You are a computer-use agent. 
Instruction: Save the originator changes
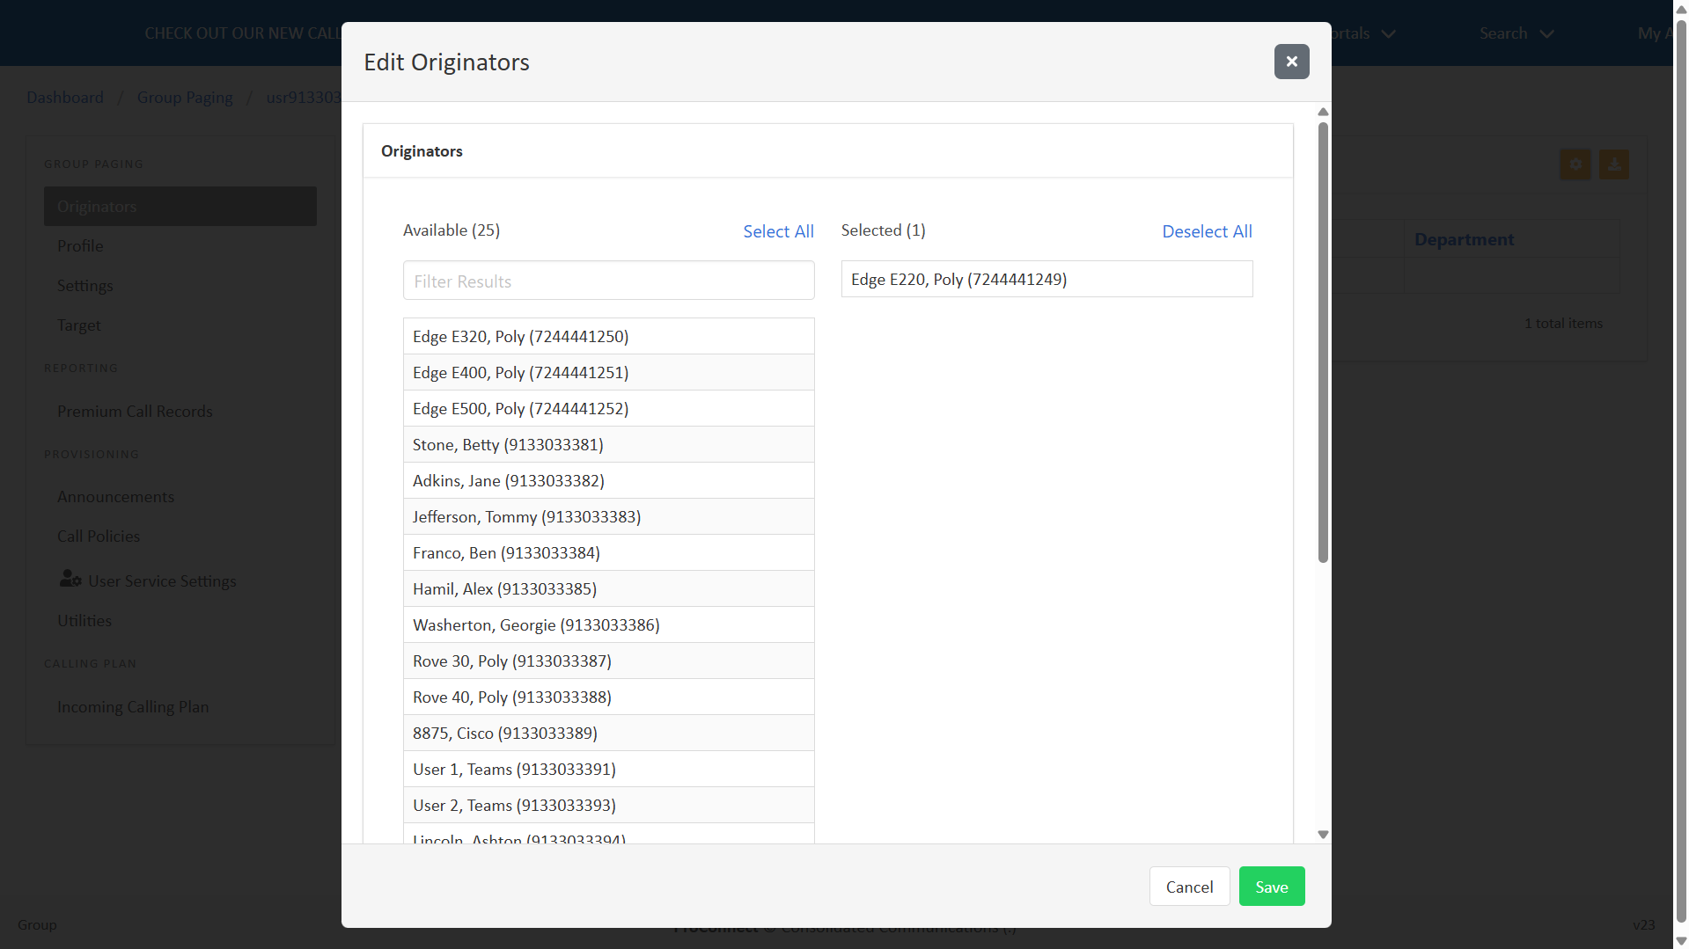click(x=1271, y=887)
